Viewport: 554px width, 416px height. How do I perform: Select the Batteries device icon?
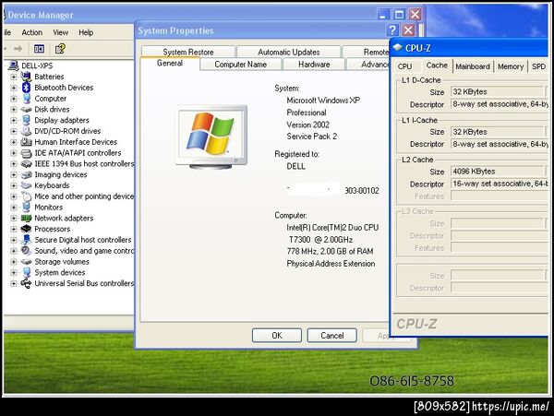tap(26, 77)
